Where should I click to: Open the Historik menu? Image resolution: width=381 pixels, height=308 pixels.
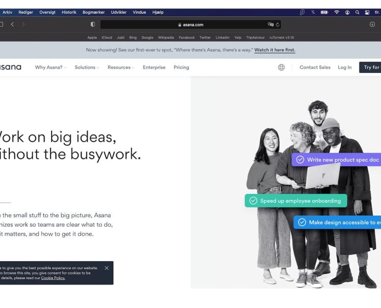pyautogui.click(x=69, y=12)
